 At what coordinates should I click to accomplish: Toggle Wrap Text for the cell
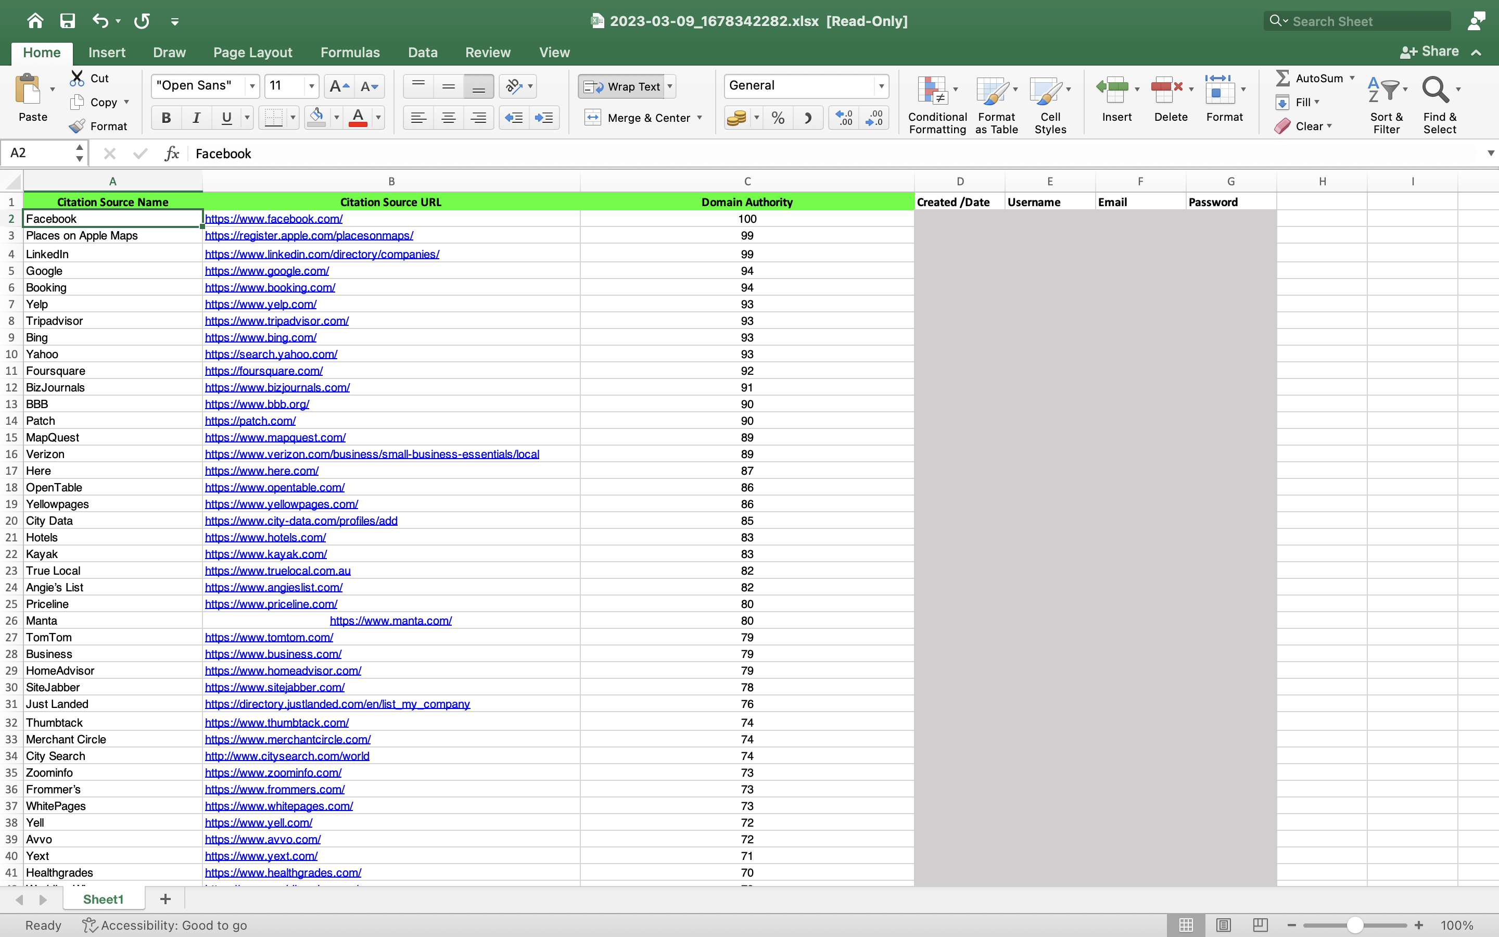point(623,86)
